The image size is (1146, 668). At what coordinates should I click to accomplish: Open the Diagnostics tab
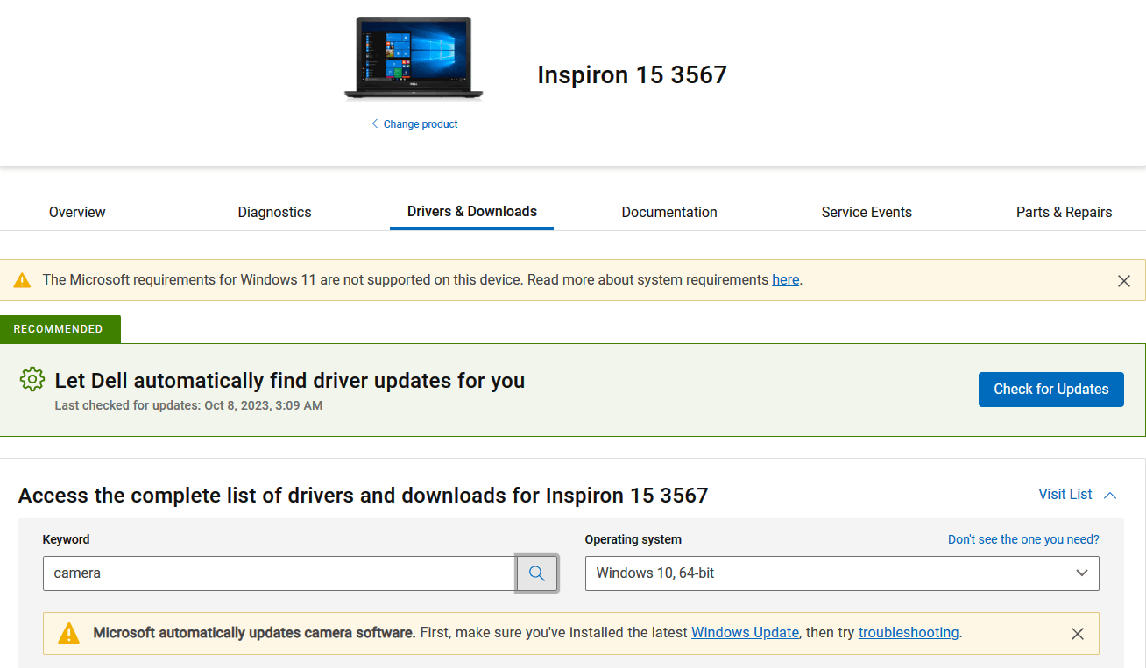[x=274, y=212]
